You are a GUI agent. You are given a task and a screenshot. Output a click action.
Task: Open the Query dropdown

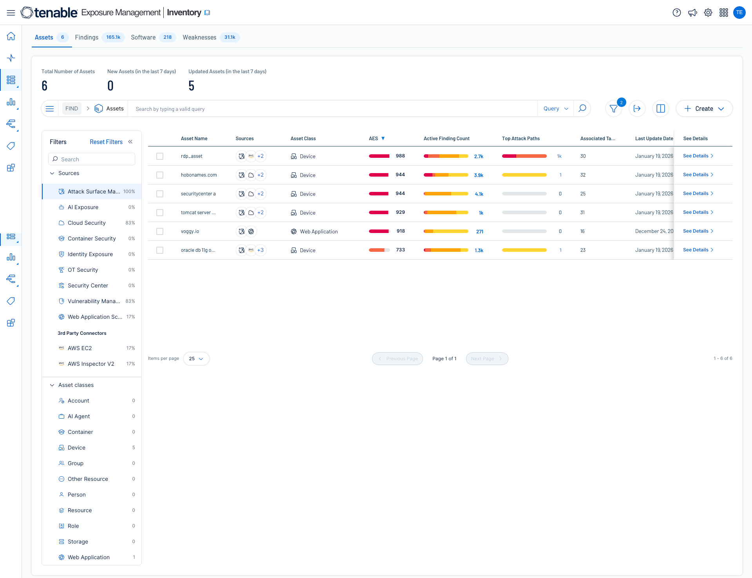[x=555, y=109]
